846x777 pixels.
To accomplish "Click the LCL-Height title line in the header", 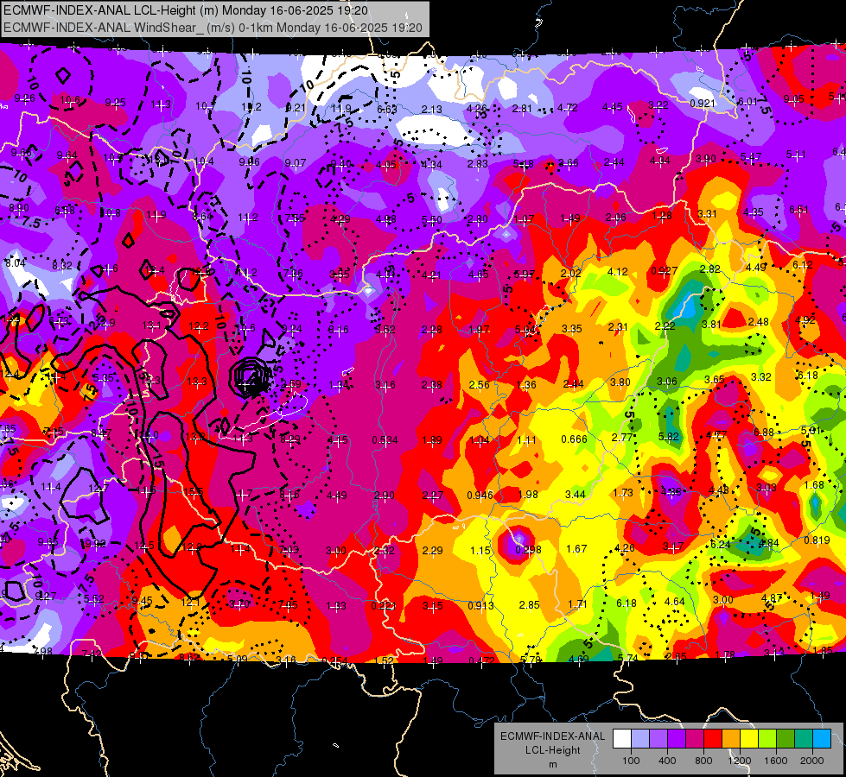I will (186, 10).
